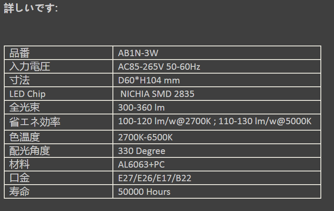Select the 330 Degree value cell
334x211 pixels.
pos(142,151)
